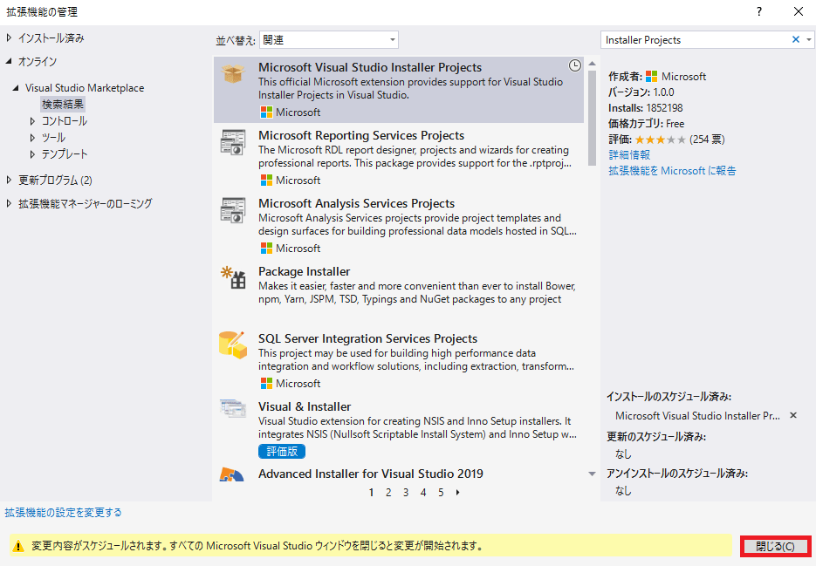Click the Visual & Installer extension icon

(x=233, y=408)
